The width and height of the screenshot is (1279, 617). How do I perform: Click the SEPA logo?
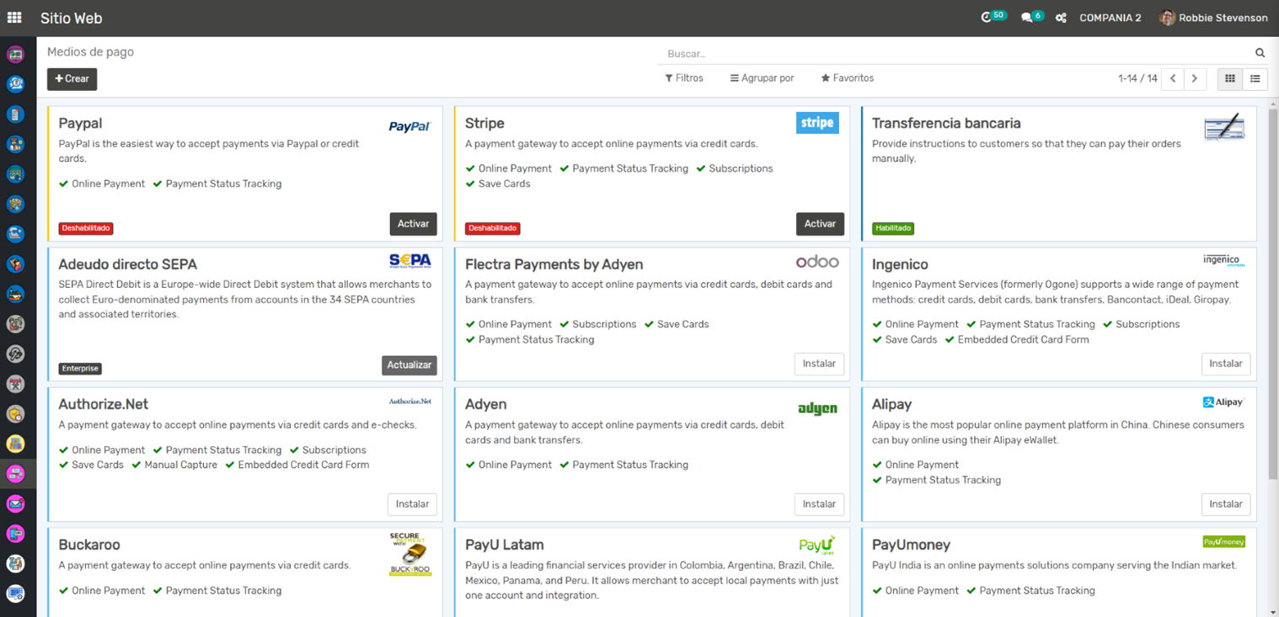tap(410, 260)
